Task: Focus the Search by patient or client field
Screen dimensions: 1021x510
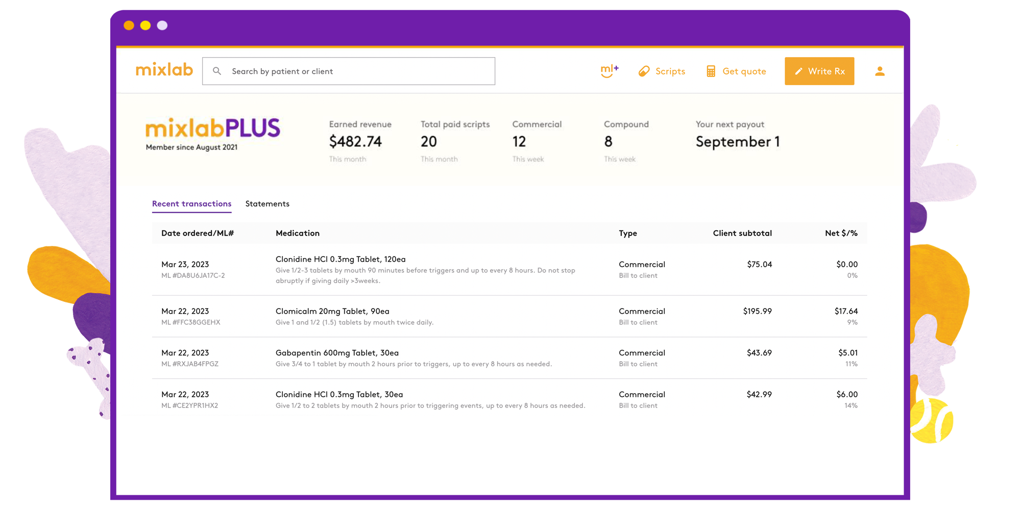Action: click(x=357, y=71)
